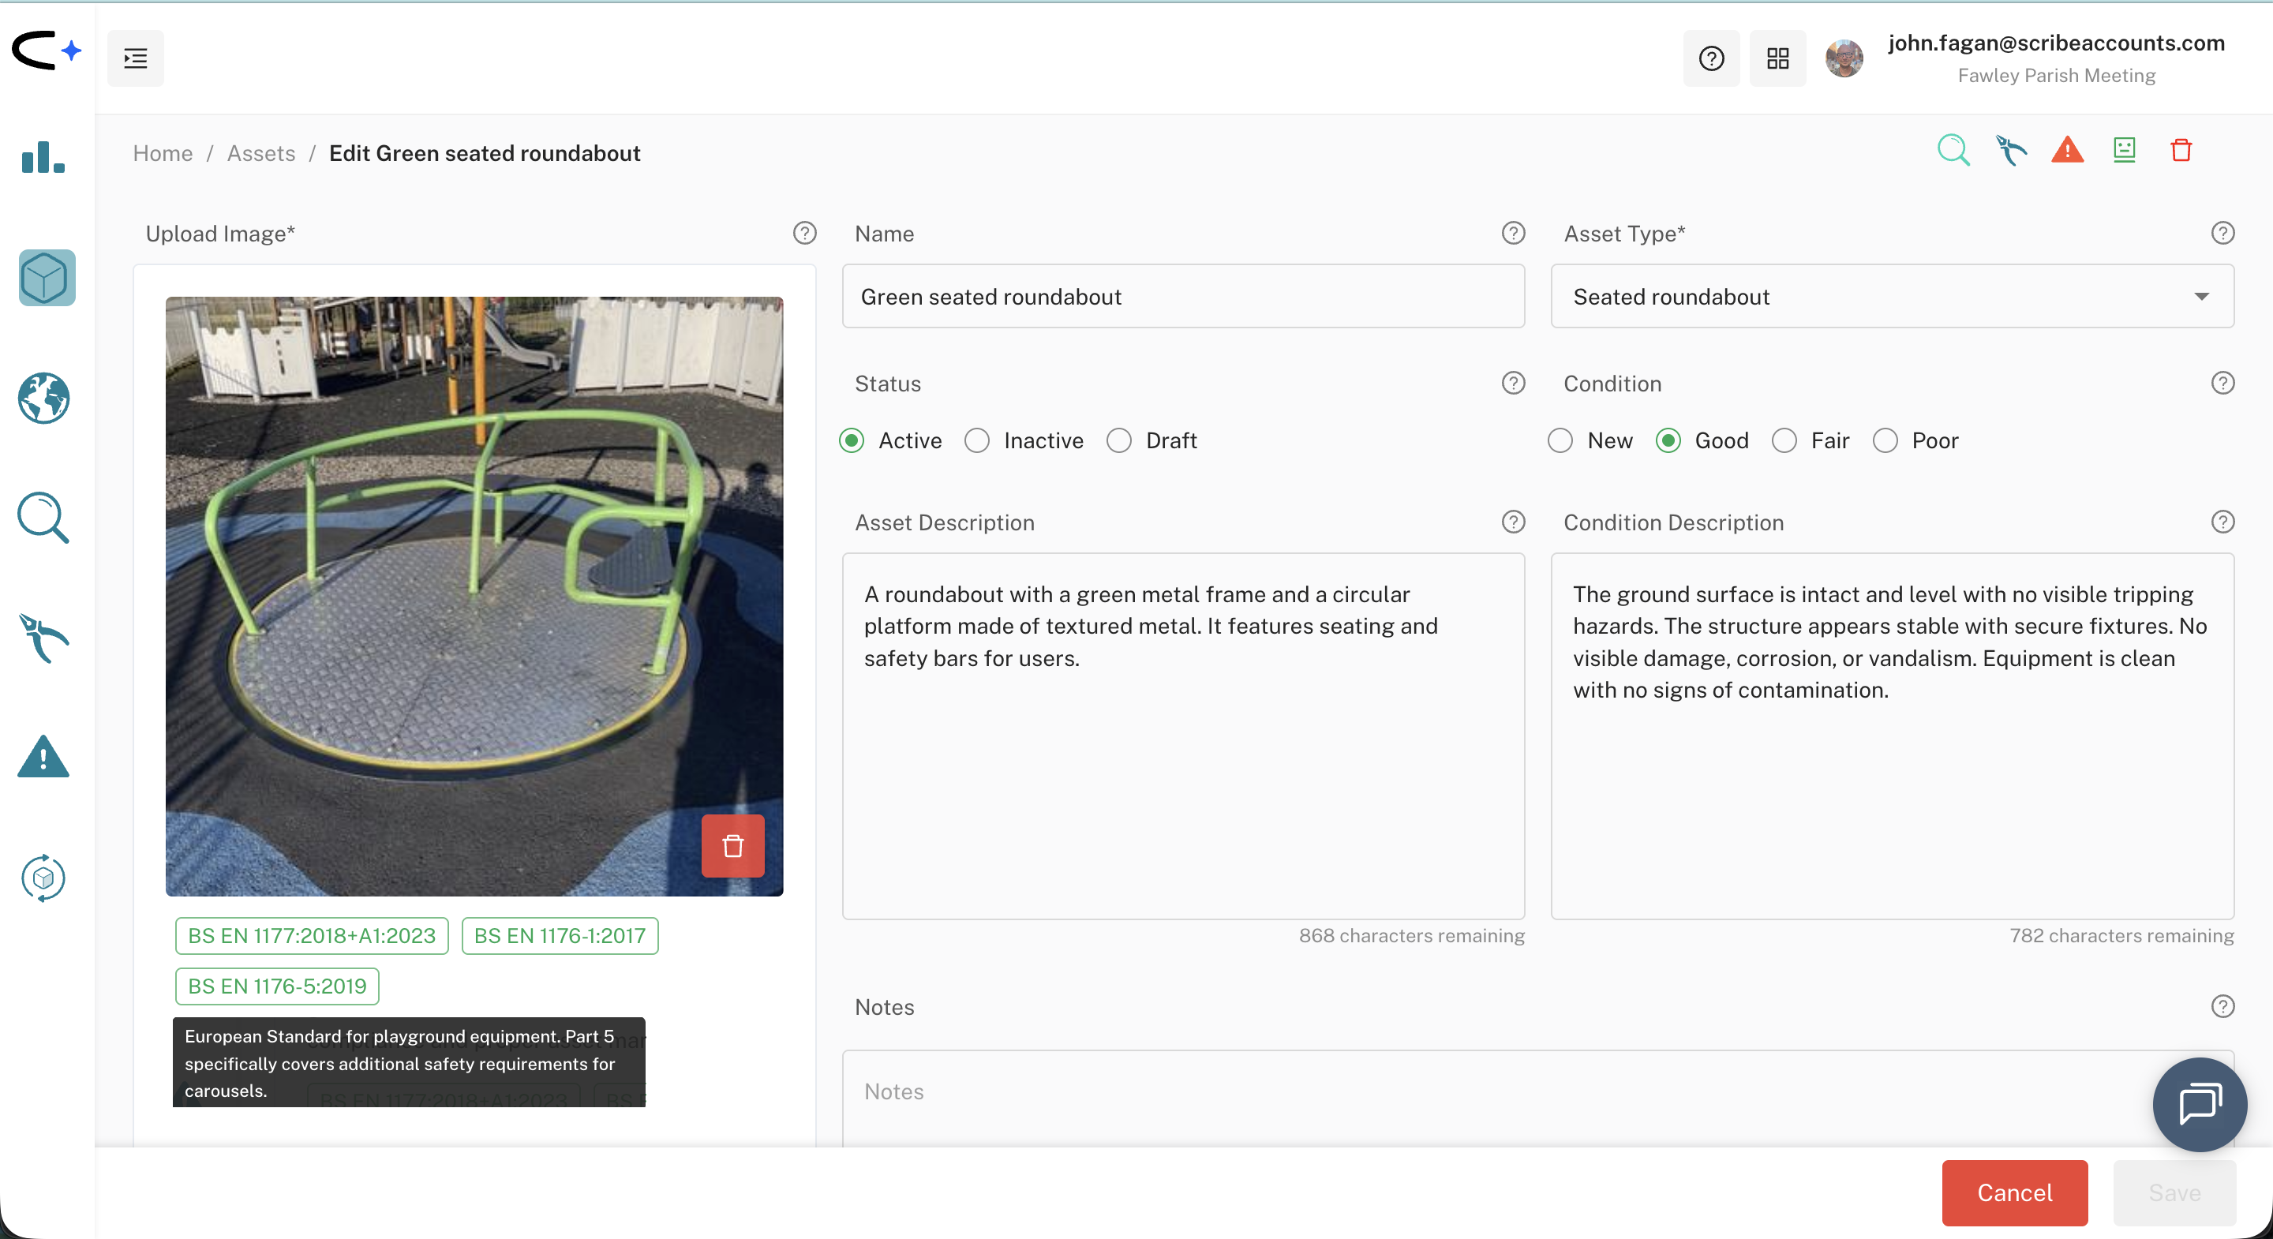Open the Map globe view from sidebar

pos(43,399)
